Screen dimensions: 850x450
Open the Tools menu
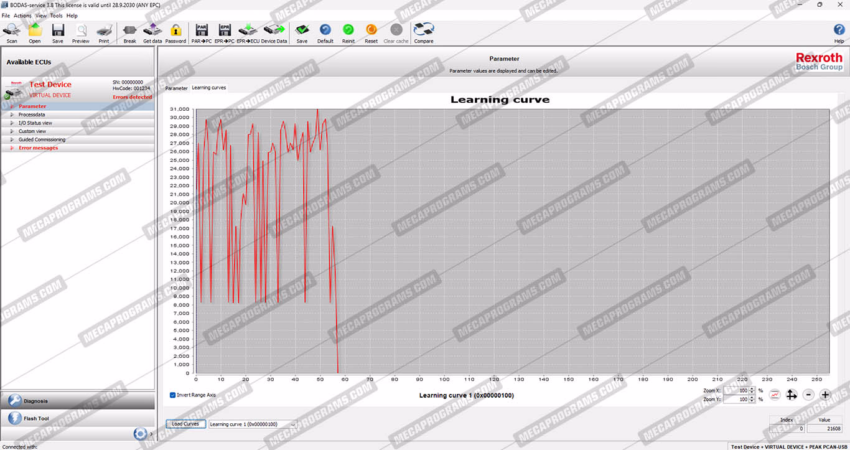(x=56, y=16)
